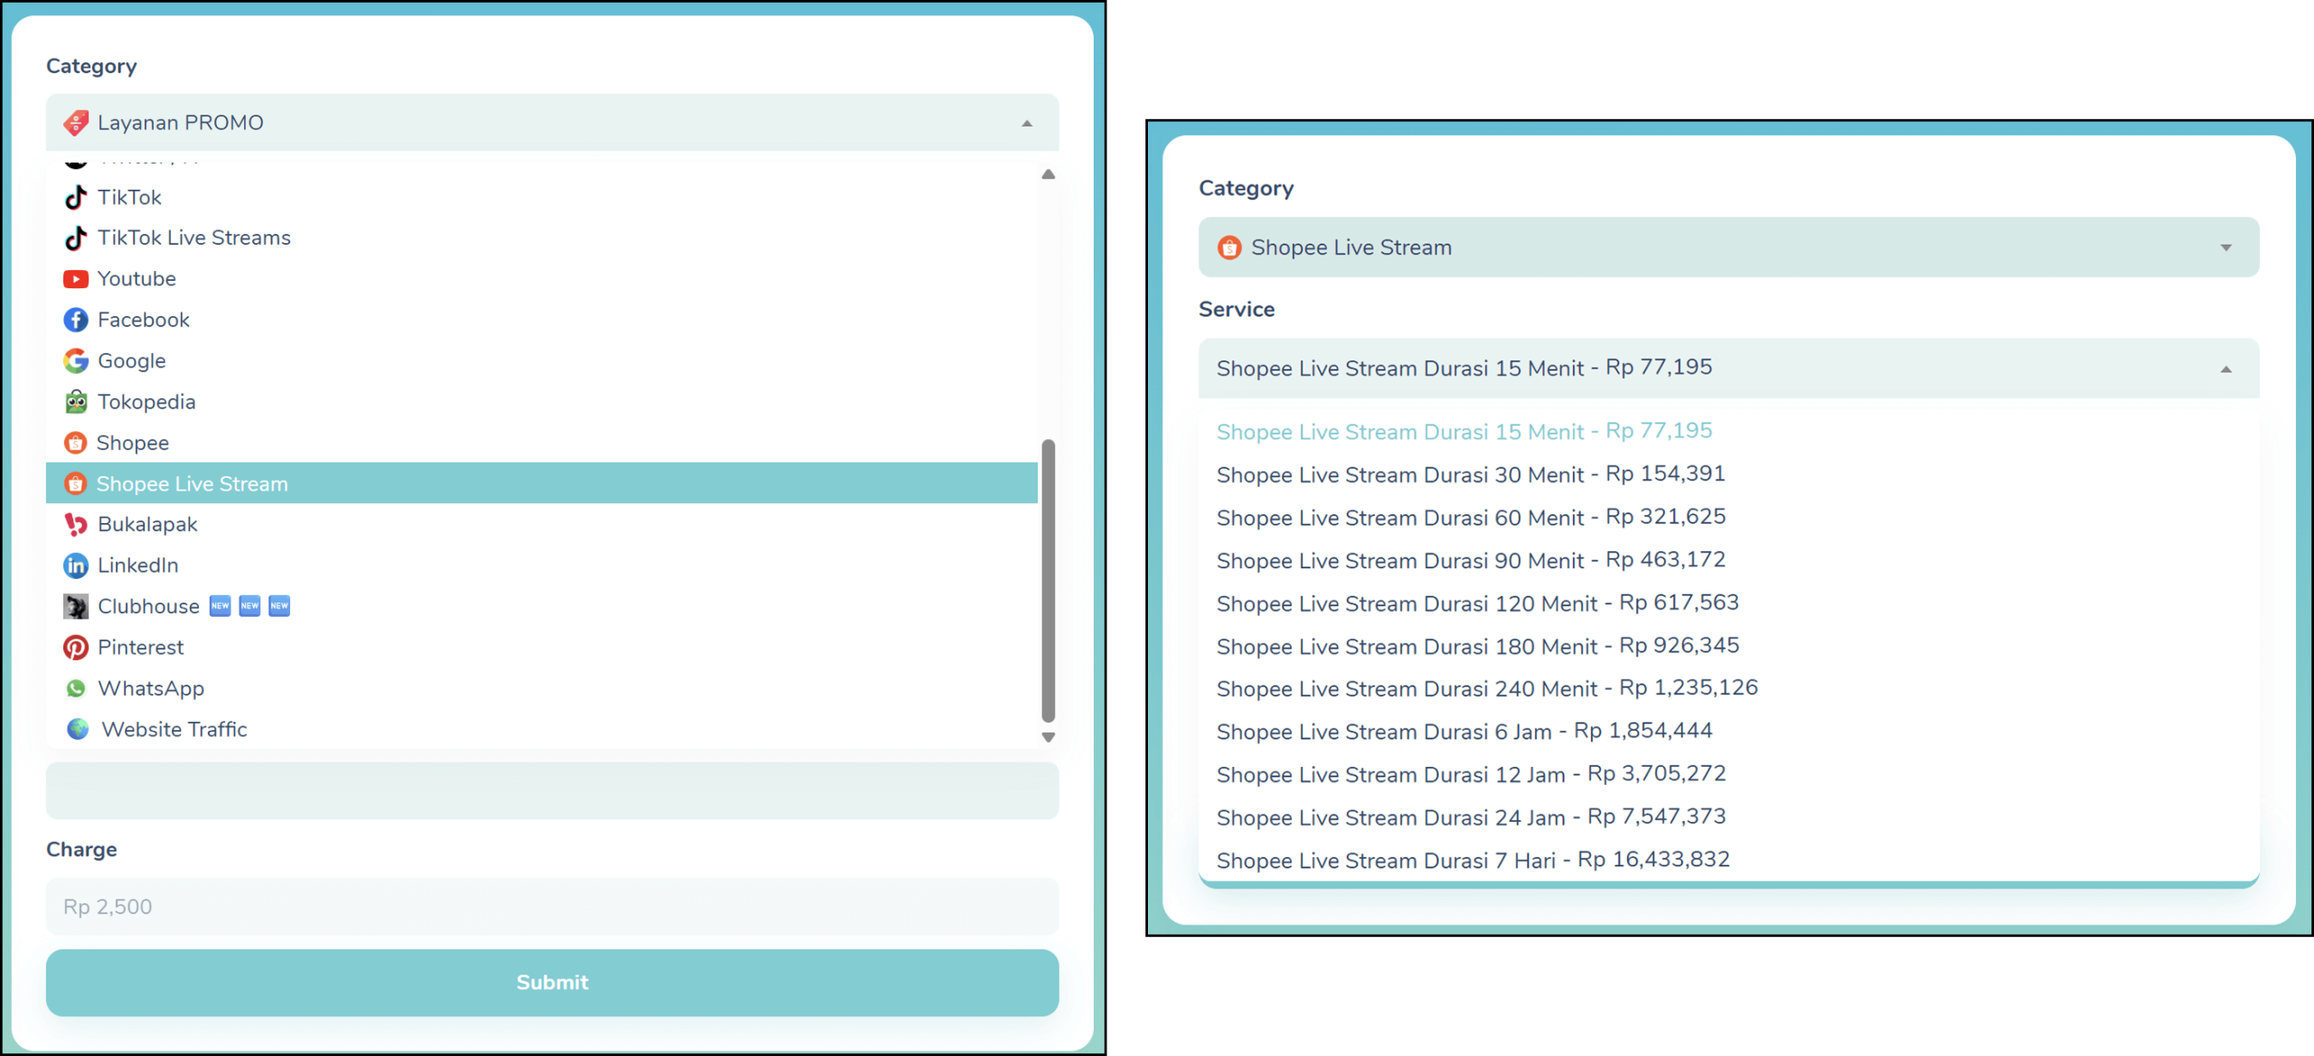Click the LinkedIn logo icon

pyautogui.click(x=76, y=565)
